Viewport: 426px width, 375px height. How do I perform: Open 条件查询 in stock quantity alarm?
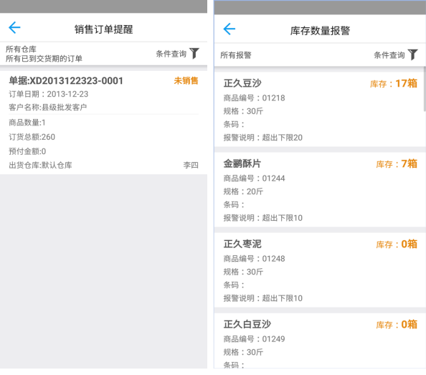(389, 55)
